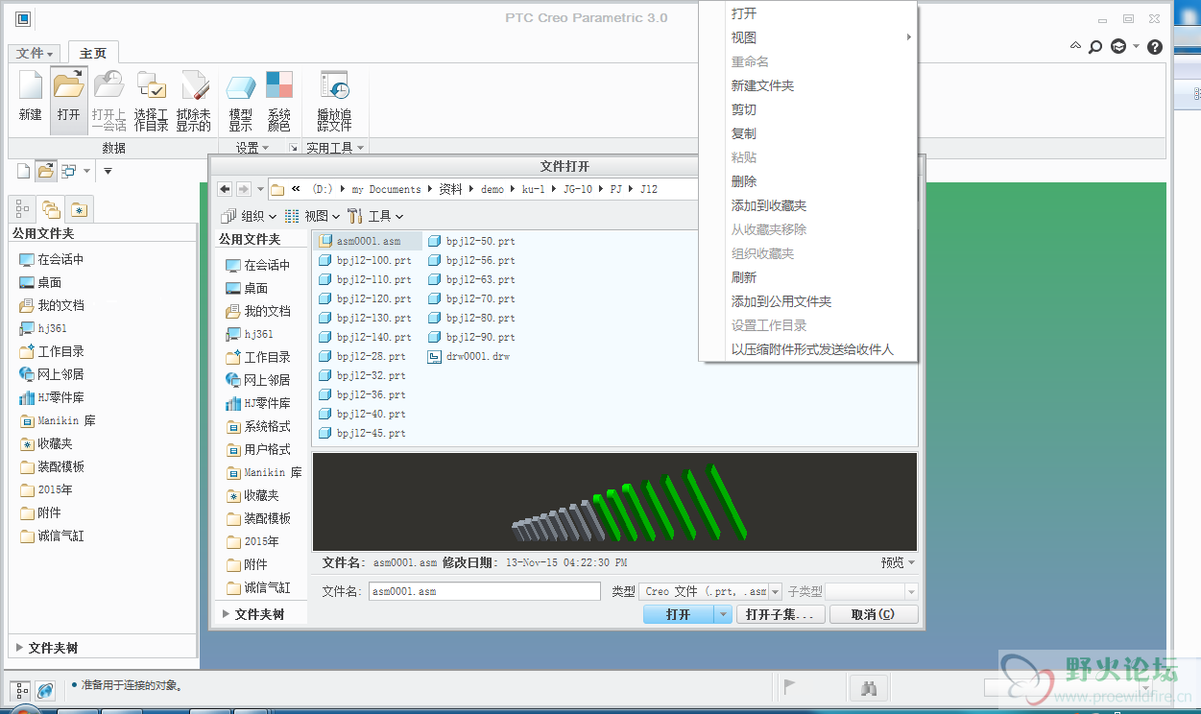Expand the 设置 ribbon group dropdown

252,148
